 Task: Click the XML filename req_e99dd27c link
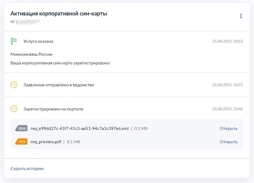pyautogui.click(x=80, y=128)
